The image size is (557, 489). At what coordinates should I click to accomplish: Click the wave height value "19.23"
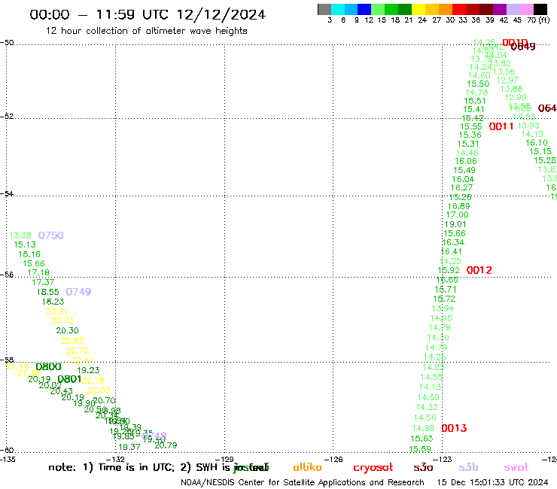pos(88,370)
